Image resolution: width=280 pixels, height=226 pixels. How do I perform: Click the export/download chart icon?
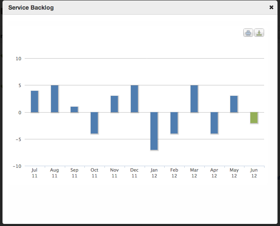(x=259, y=33)
